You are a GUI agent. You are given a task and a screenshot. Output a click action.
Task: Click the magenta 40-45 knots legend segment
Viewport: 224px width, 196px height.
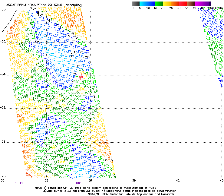click(x=199, y=4)
